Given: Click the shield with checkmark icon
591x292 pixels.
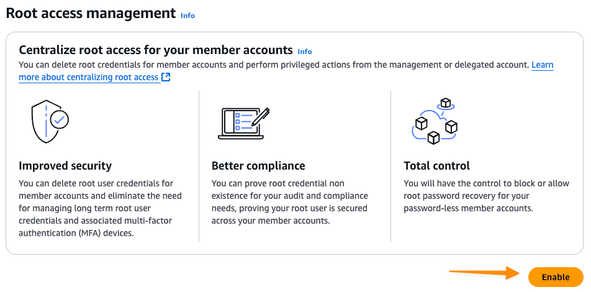Looking at the screenshot, I should click(x=49, y=122).
